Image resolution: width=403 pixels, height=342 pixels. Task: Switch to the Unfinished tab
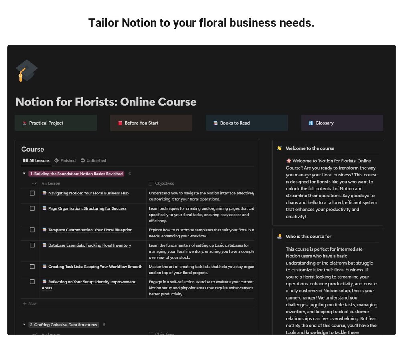point(93,161)
